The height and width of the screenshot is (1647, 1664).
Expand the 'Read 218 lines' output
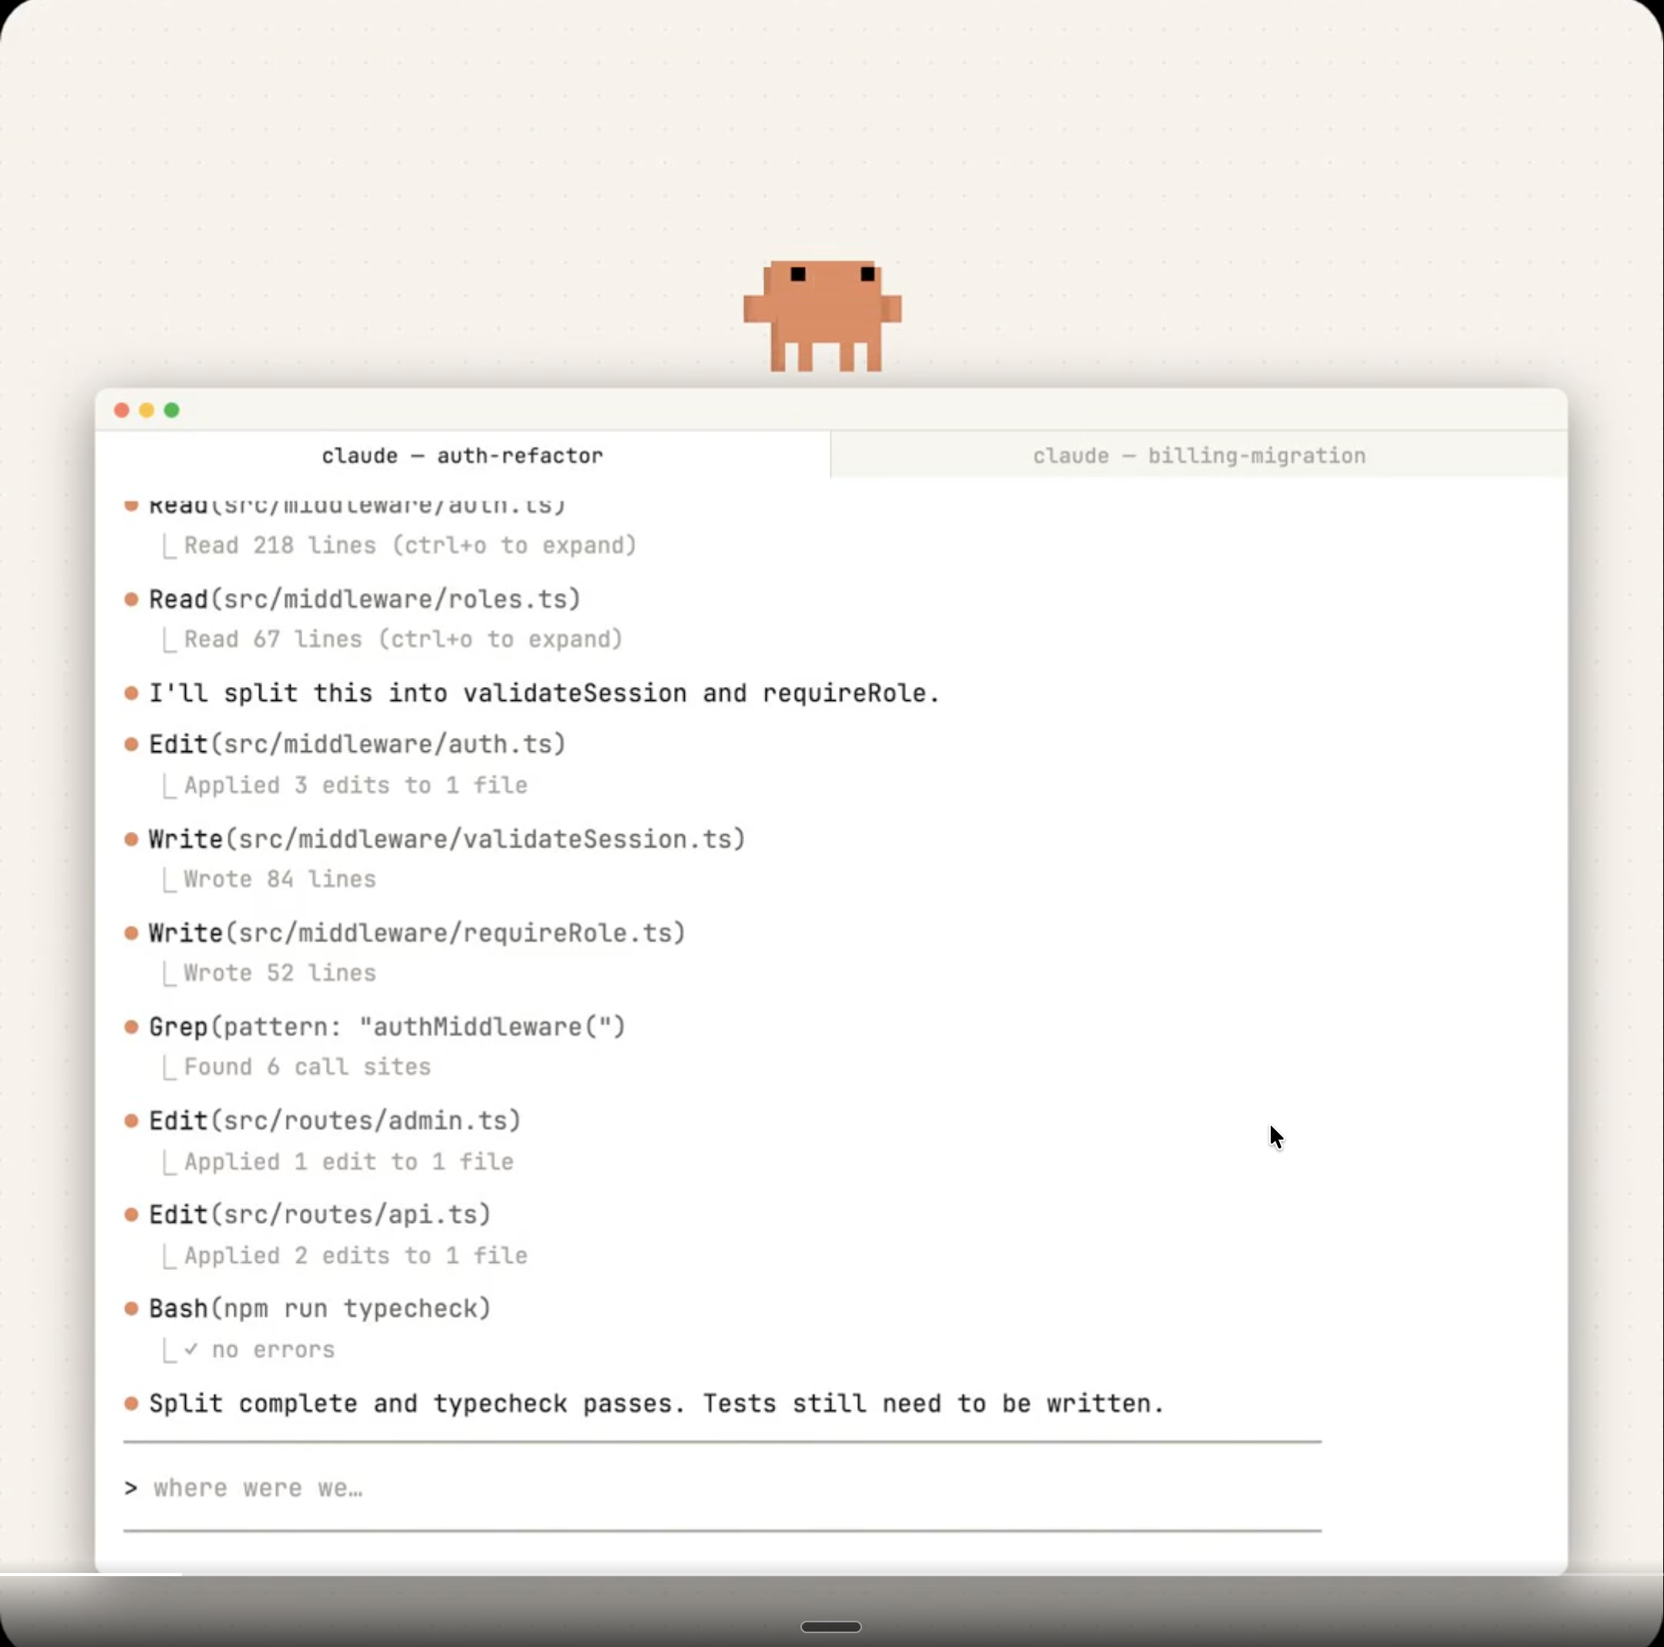coord(410,545)
